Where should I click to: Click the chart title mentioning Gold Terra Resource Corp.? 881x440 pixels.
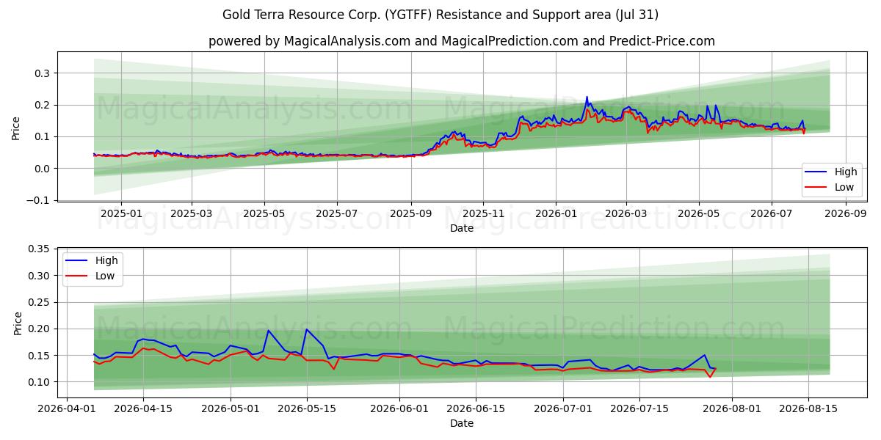[440, 15]
